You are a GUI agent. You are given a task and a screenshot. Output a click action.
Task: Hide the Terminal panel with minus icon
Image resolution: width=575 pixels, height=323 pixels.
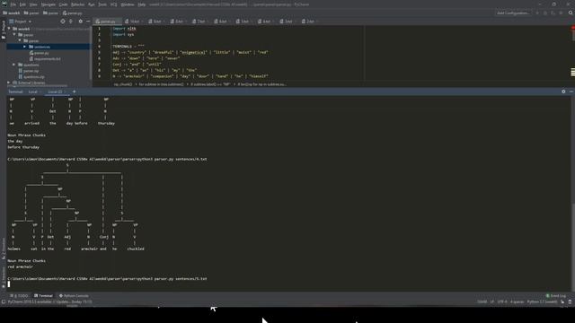click(571, 92)
